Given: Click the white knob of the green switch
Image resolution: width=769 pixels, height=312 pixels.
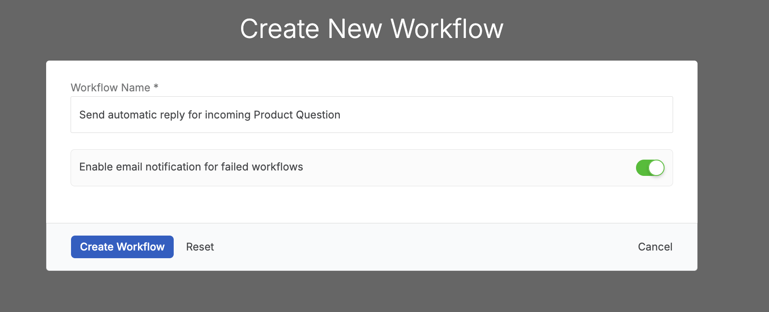Looking at the screenshot, I should tap(656, 168).
